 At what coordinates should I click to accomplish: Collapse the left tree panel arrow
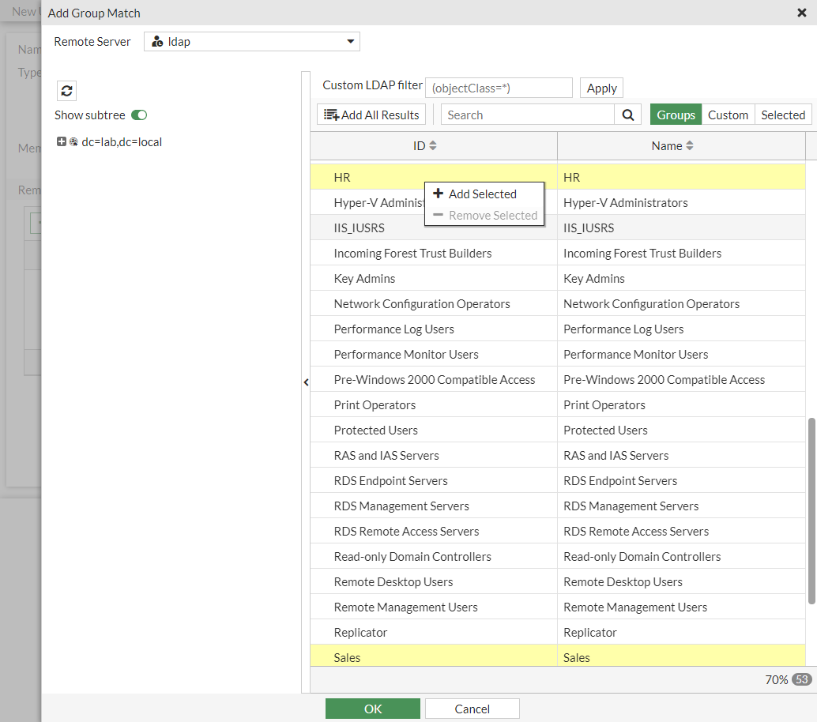(306, 382)
